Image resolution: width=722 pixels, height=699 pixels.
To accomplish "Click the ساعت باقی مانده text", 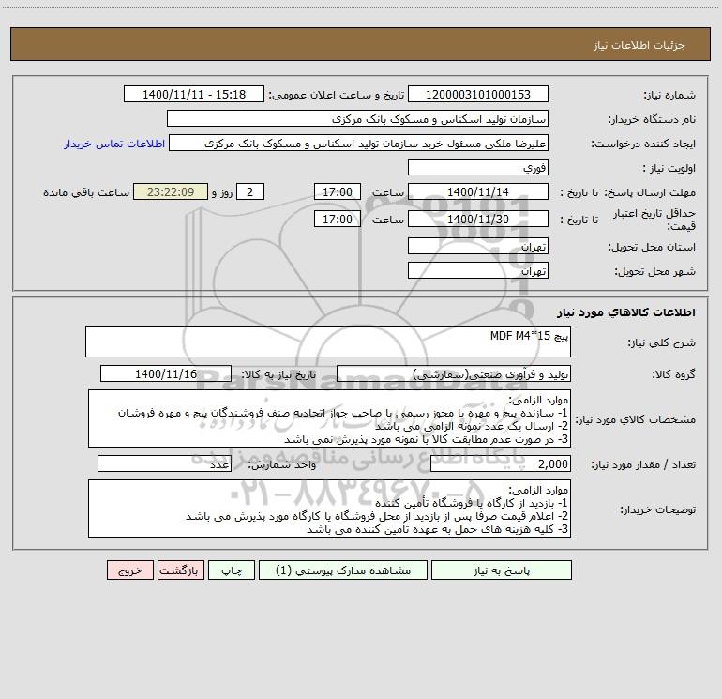I will [86, 192].
